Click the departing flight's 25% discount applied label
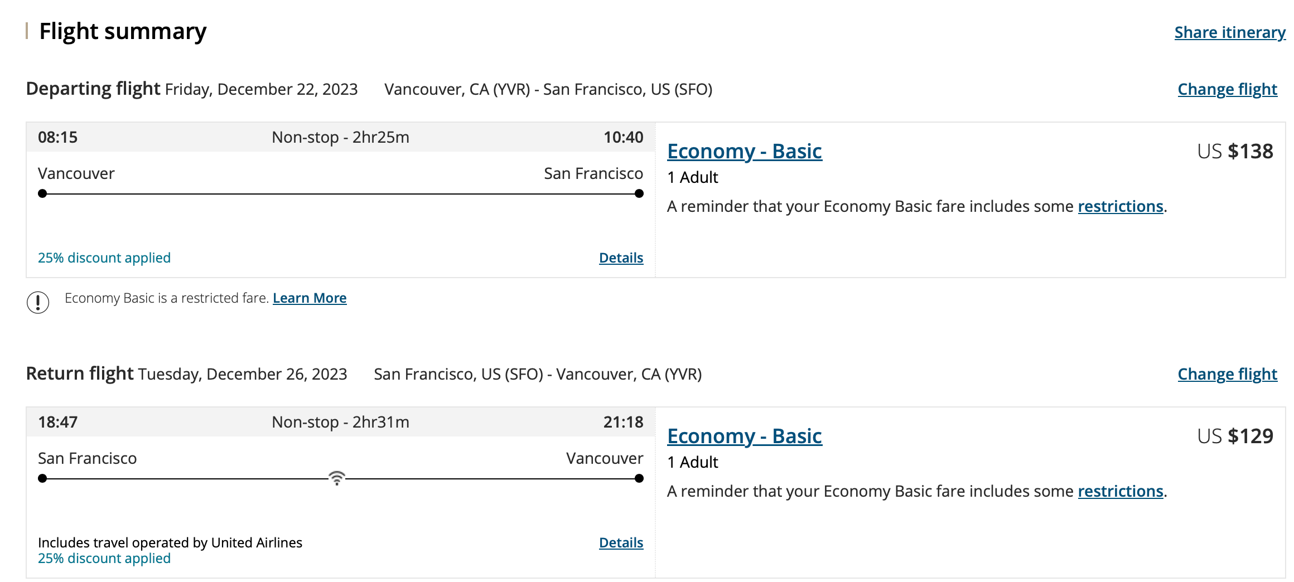Image resolution: width=1294 pixels, height=582 pixels. pos(104,258)
